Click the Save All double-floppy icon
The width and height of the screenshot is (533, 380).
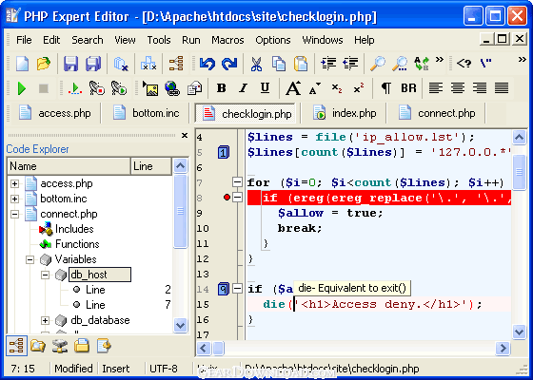[93, 64]
